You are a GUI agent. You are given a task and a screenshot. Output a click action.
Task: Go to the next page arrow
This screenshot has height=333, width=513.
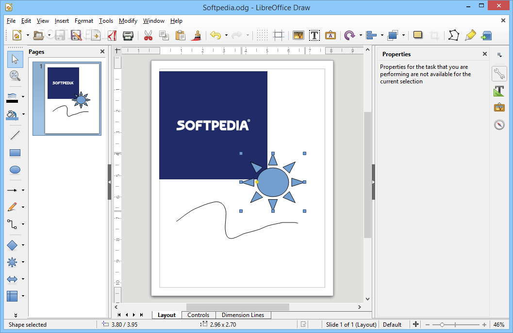pos(134,315)
